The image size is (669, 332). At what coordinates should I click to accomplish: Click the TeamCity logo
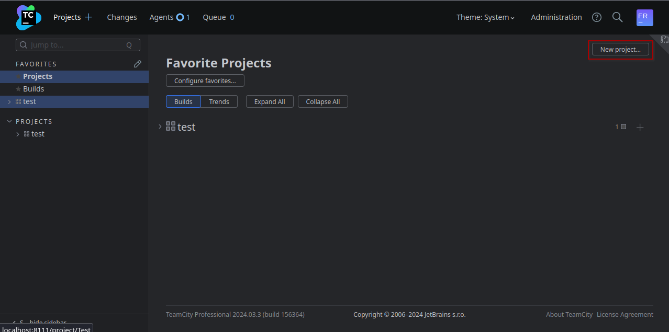(27, 17)
